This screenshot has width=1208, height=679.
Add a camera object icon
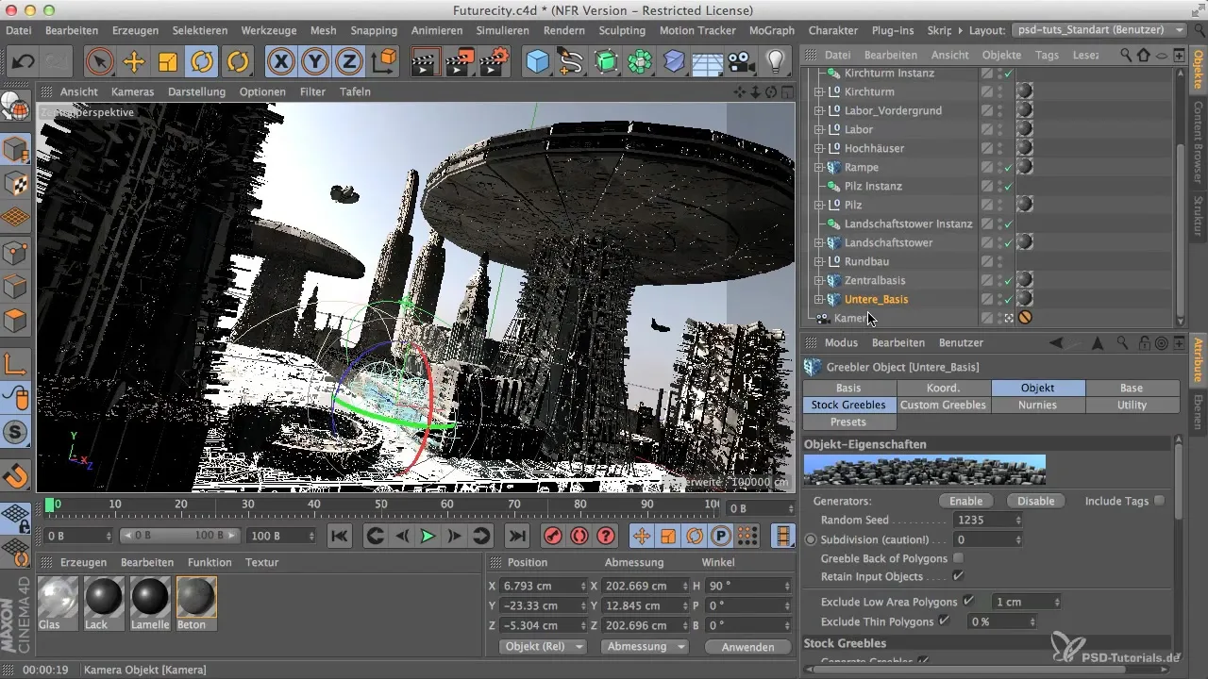pos(742,62)
